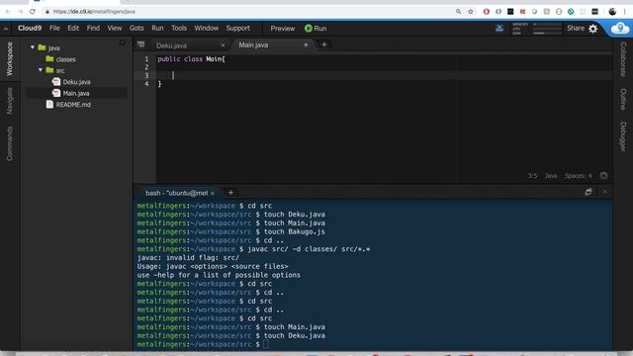Collapse the java root folder
This screenshot has width=633, height=356.
click(33, 47)
